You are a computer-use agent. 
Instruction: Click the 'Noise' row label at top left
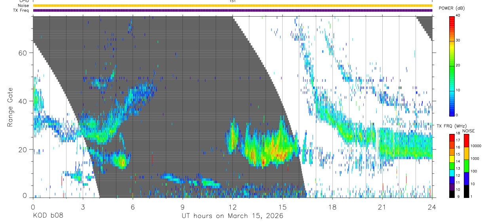tap(24, 6)
